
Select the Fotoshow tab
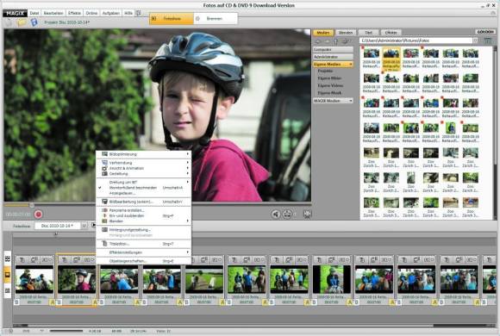coord(172,18)
